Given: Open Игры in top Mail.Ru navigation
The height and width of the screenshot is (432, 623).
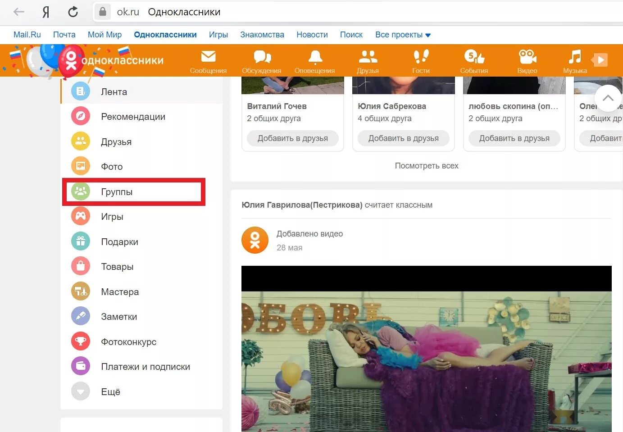Looking at the screenshot, I should [x=218, y=35].
